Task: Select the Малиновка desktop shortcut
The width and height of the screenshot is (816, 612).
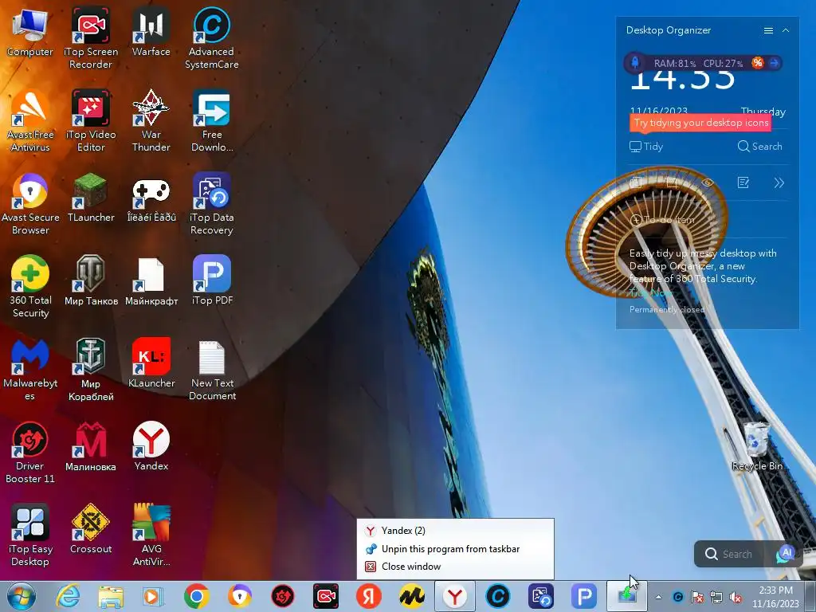Action: coord(91,446)
